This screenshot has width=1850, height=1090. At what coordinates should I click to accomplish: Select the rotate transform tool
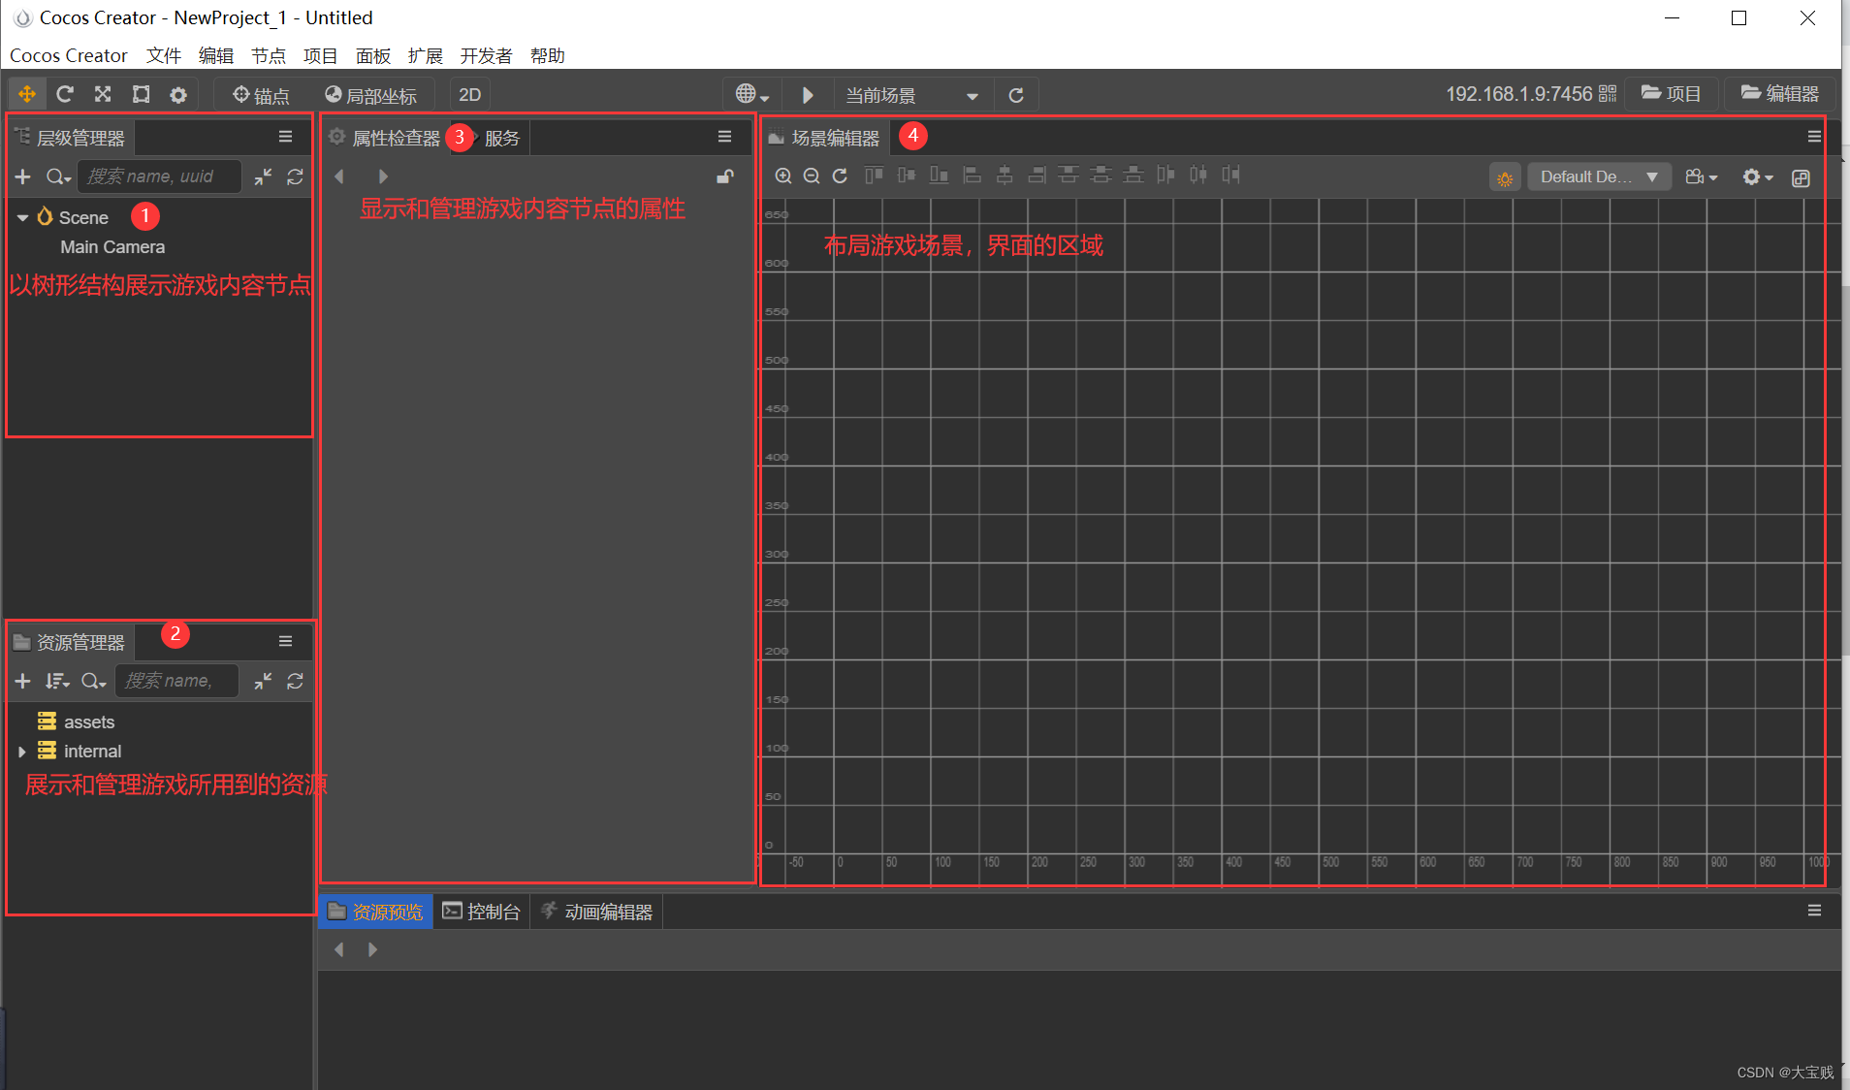pos(65,94)
